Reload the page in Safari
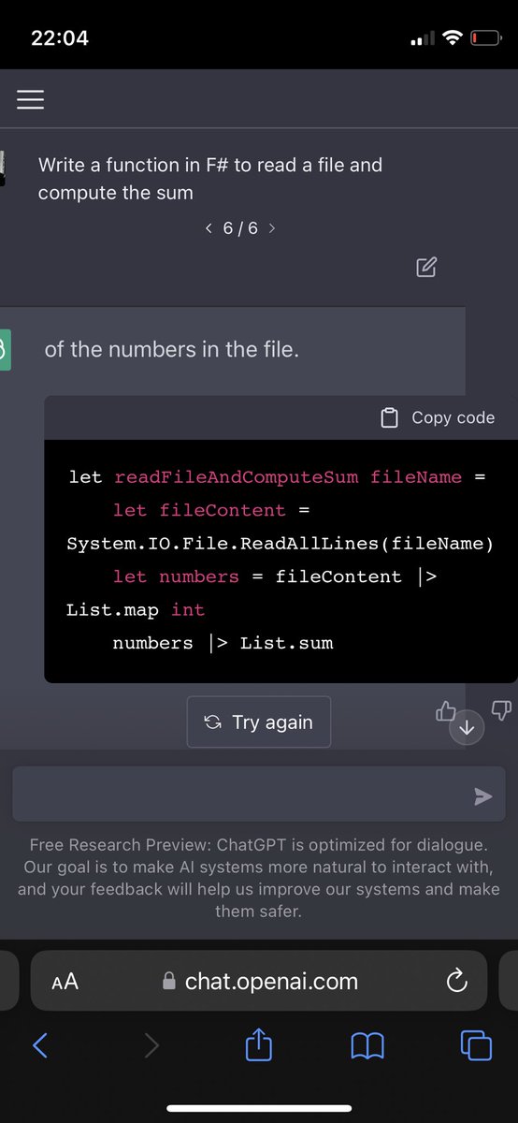Screen dimensions: 518x1123 coord(455,981)
